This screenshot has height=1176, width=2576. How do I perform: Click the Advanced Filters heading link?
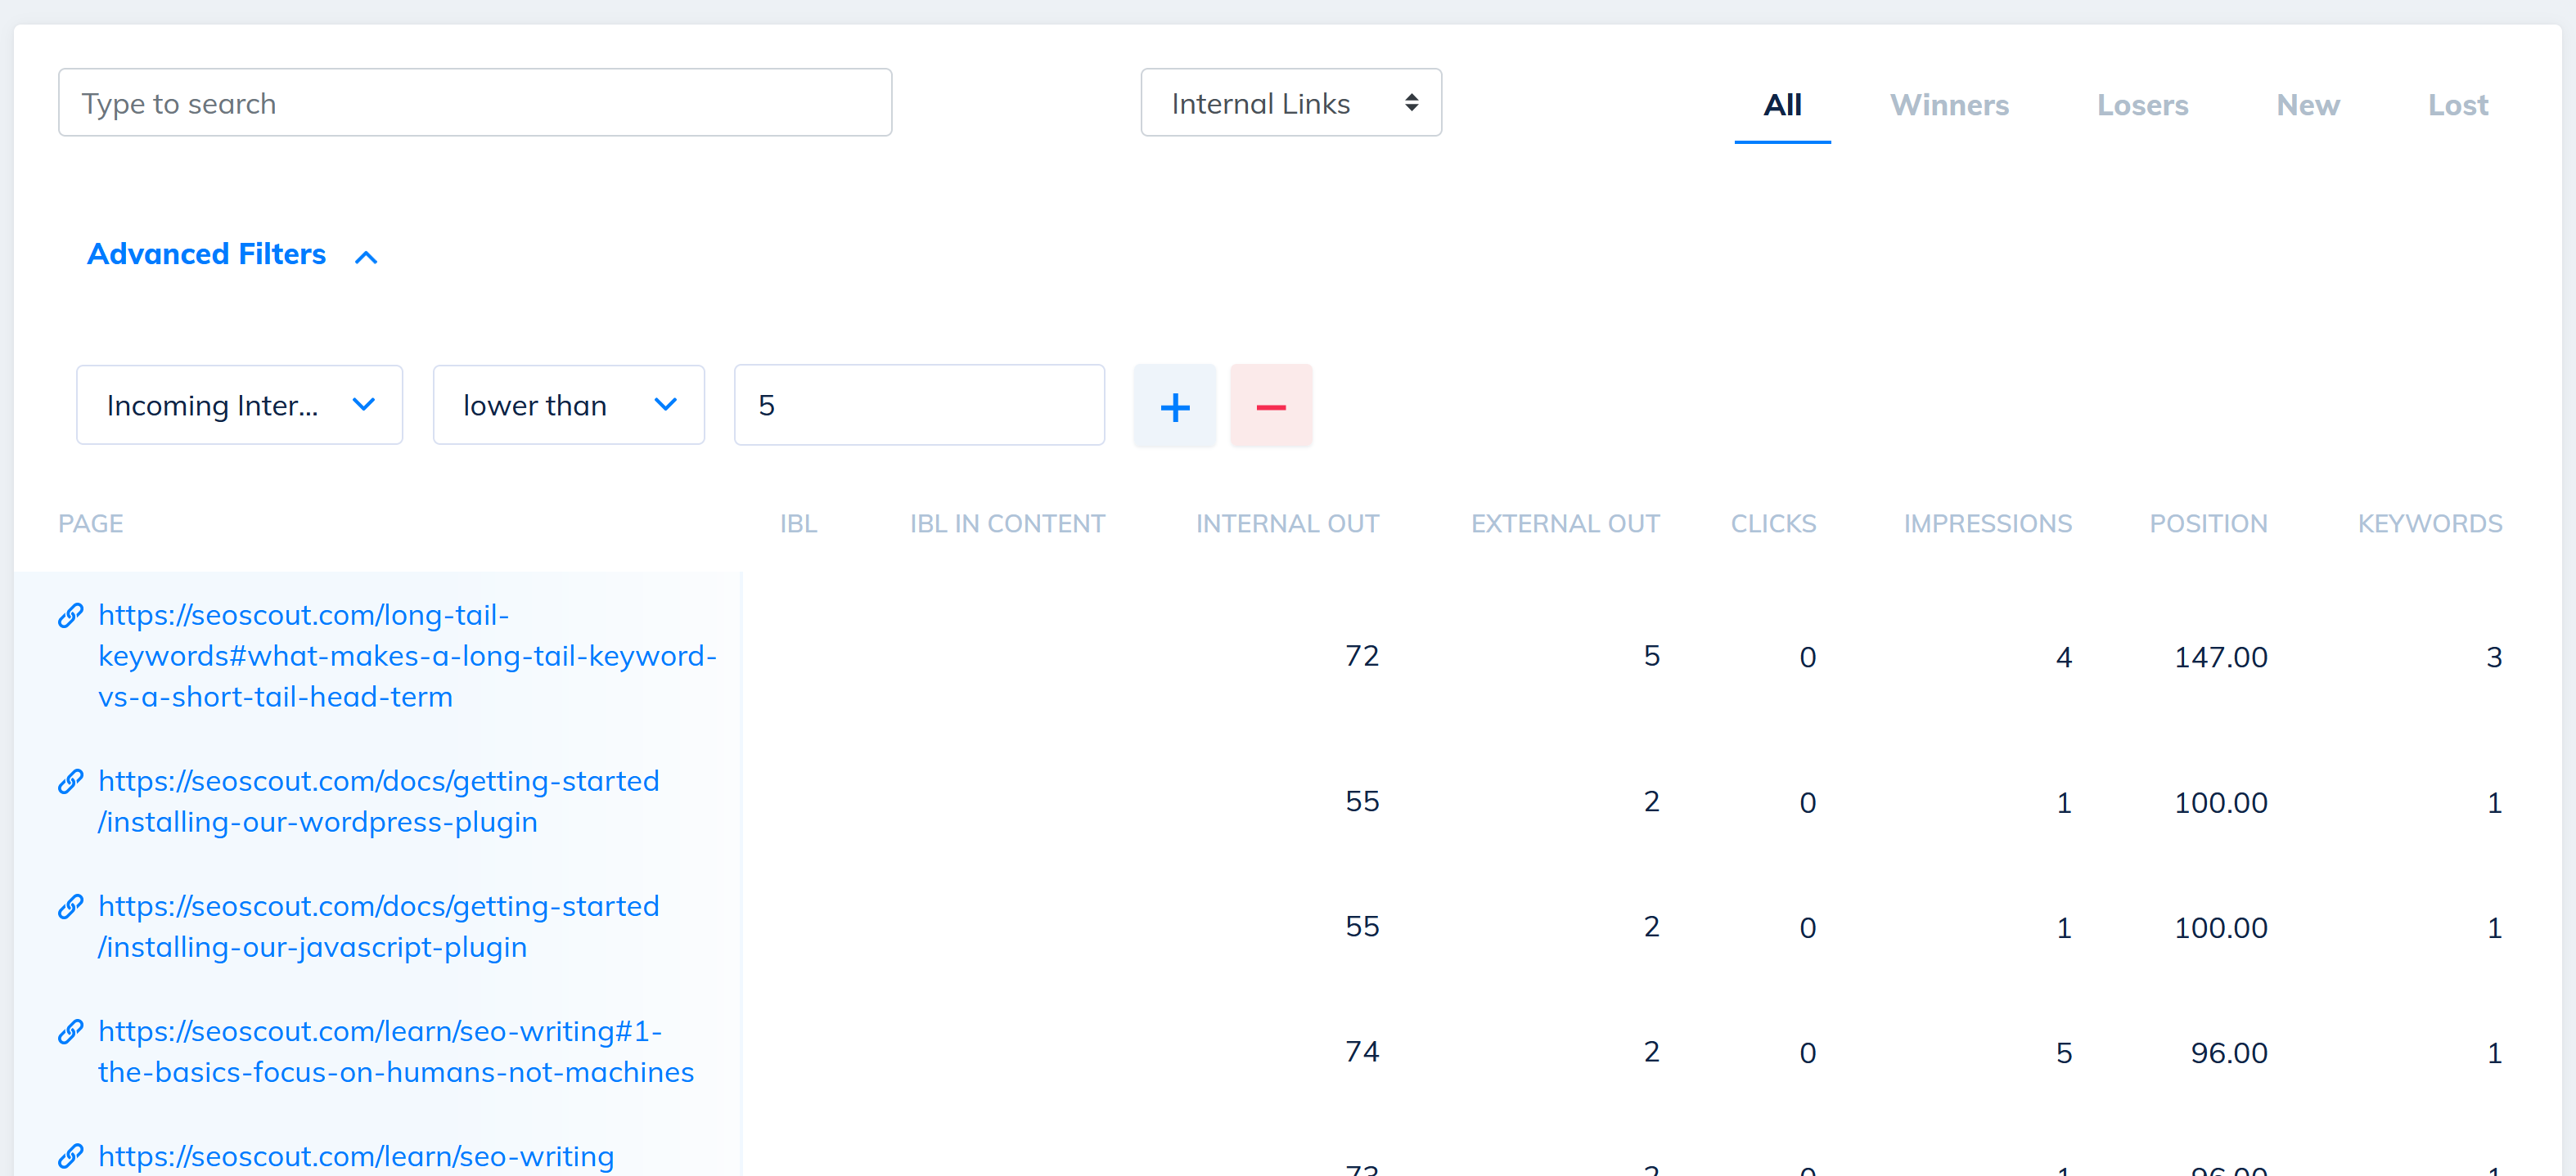[206, 254]
